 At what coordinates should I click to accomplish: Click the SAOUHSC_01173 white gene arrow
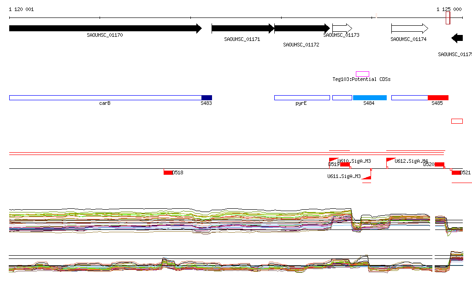342,29
